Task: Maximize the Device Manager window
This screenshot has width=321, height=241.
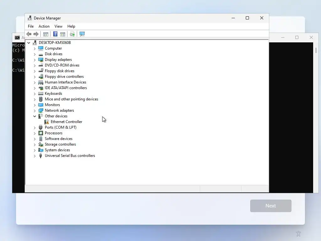Action: [x=247, y=18]
